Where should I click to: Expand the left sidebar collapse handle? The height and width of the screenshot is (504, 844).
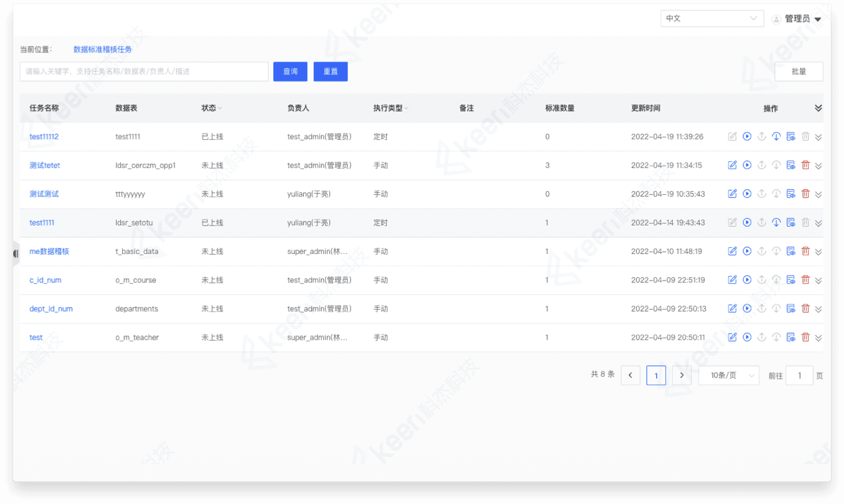point(16,253)
